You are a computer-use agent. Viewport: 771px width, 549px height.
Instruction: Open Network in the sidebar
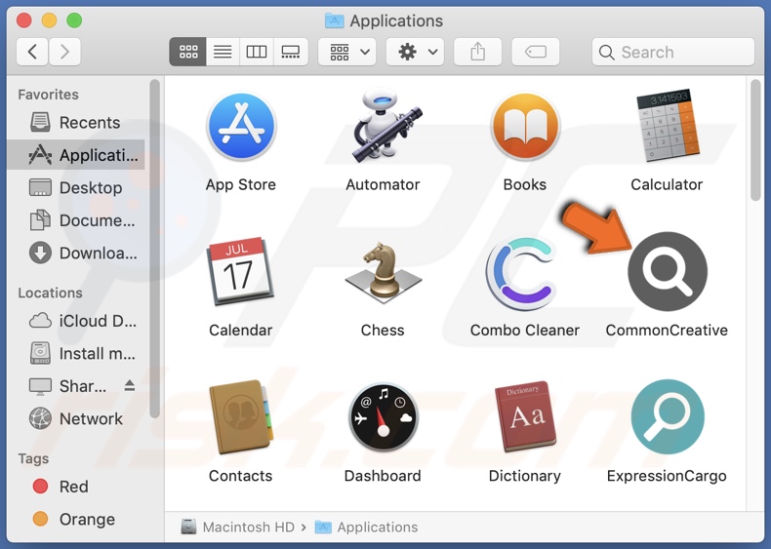tap(75, 418)
